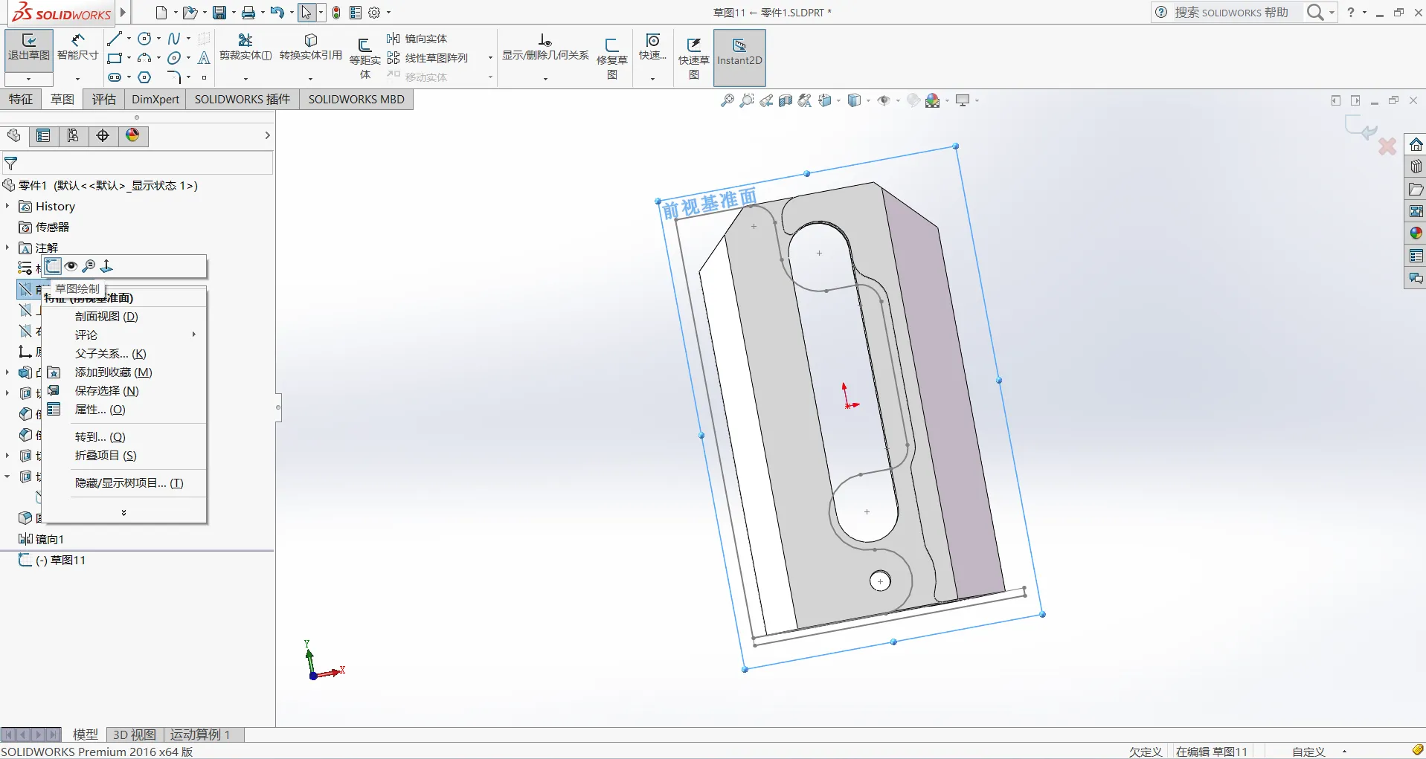Click the Mirror Entities (镜向实体) tool
Screen dimensions: 1426x759
tap(418, 39)
